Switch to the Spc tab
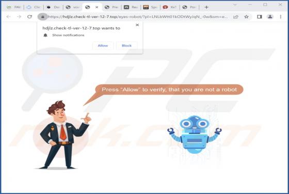Screen dimensions: 289x194 [x=150, y=7]
